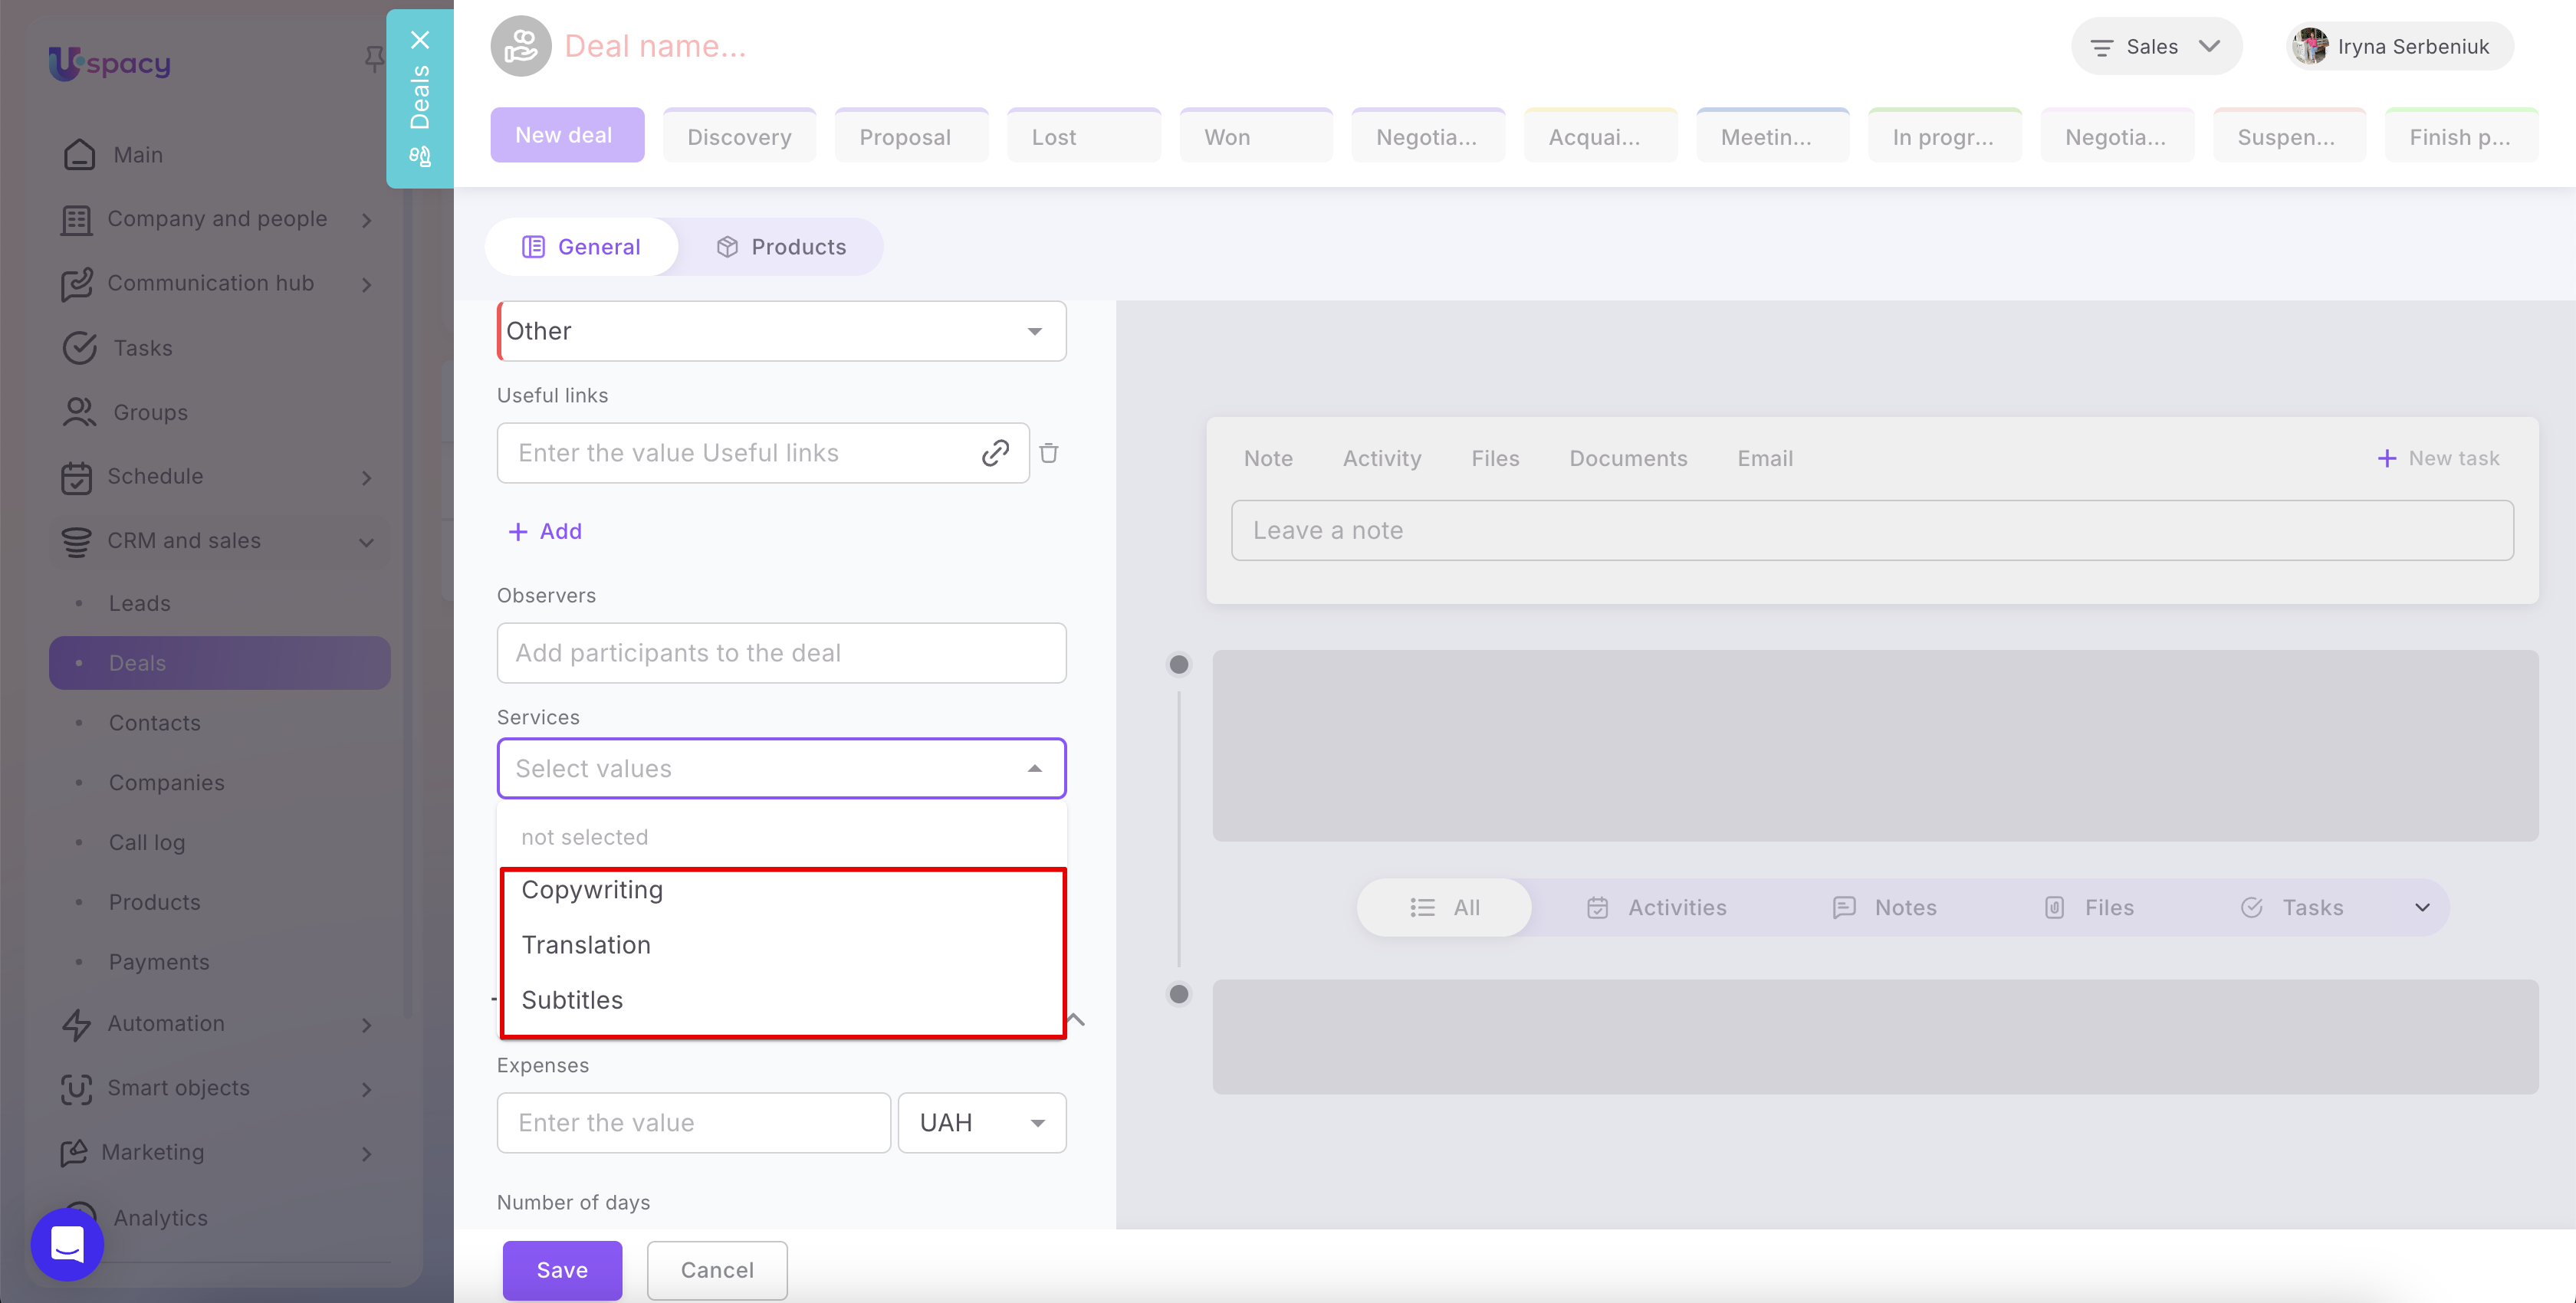Click the Company and people building icon
The image size is (2576, 1303).
pos(76,219)
